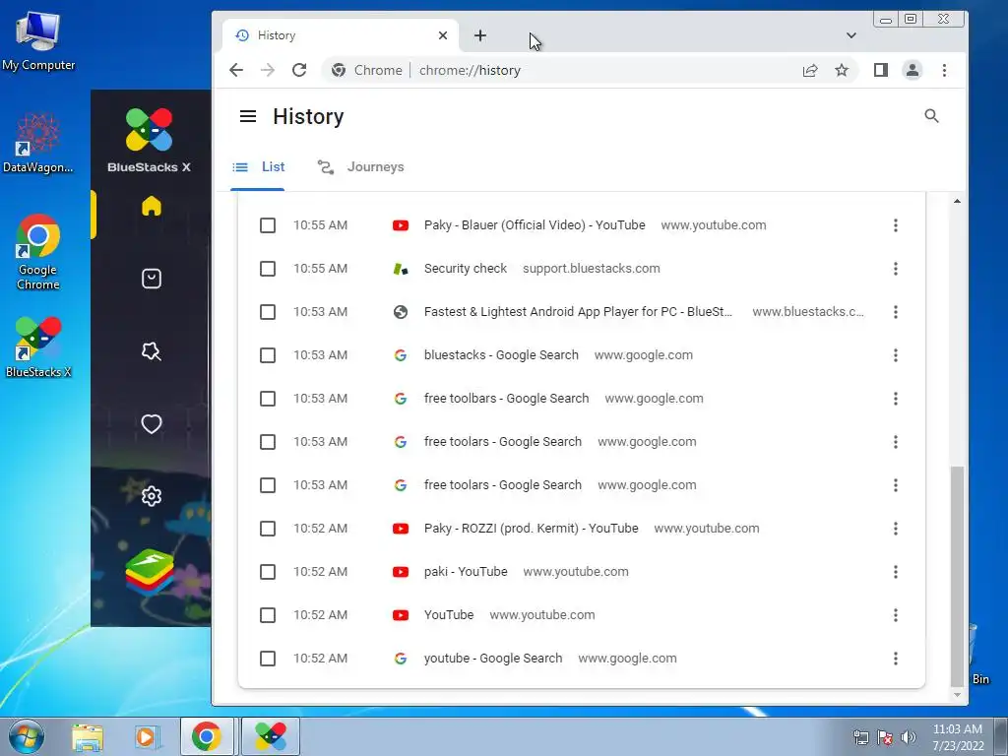The image size is (1008, 756).
Task: Open actions menu for Paky - ROZZI row
Action: 896,529
